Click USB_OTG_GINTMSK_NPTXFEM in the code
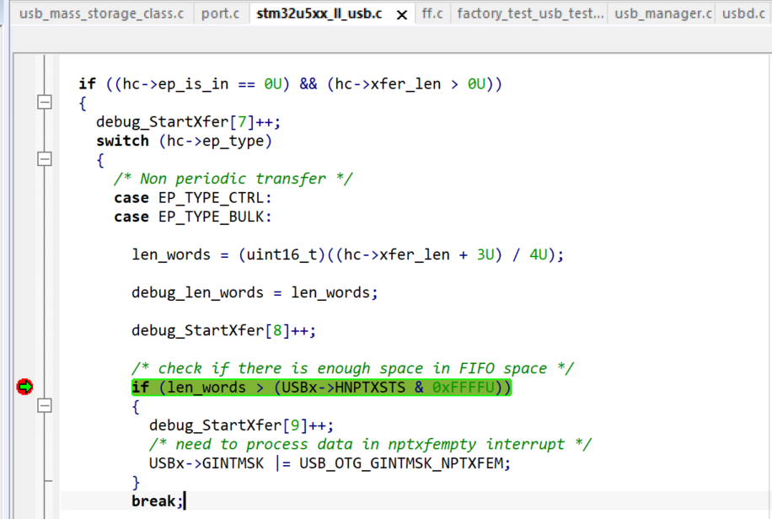The image size is (772, 519). [413, 463]
